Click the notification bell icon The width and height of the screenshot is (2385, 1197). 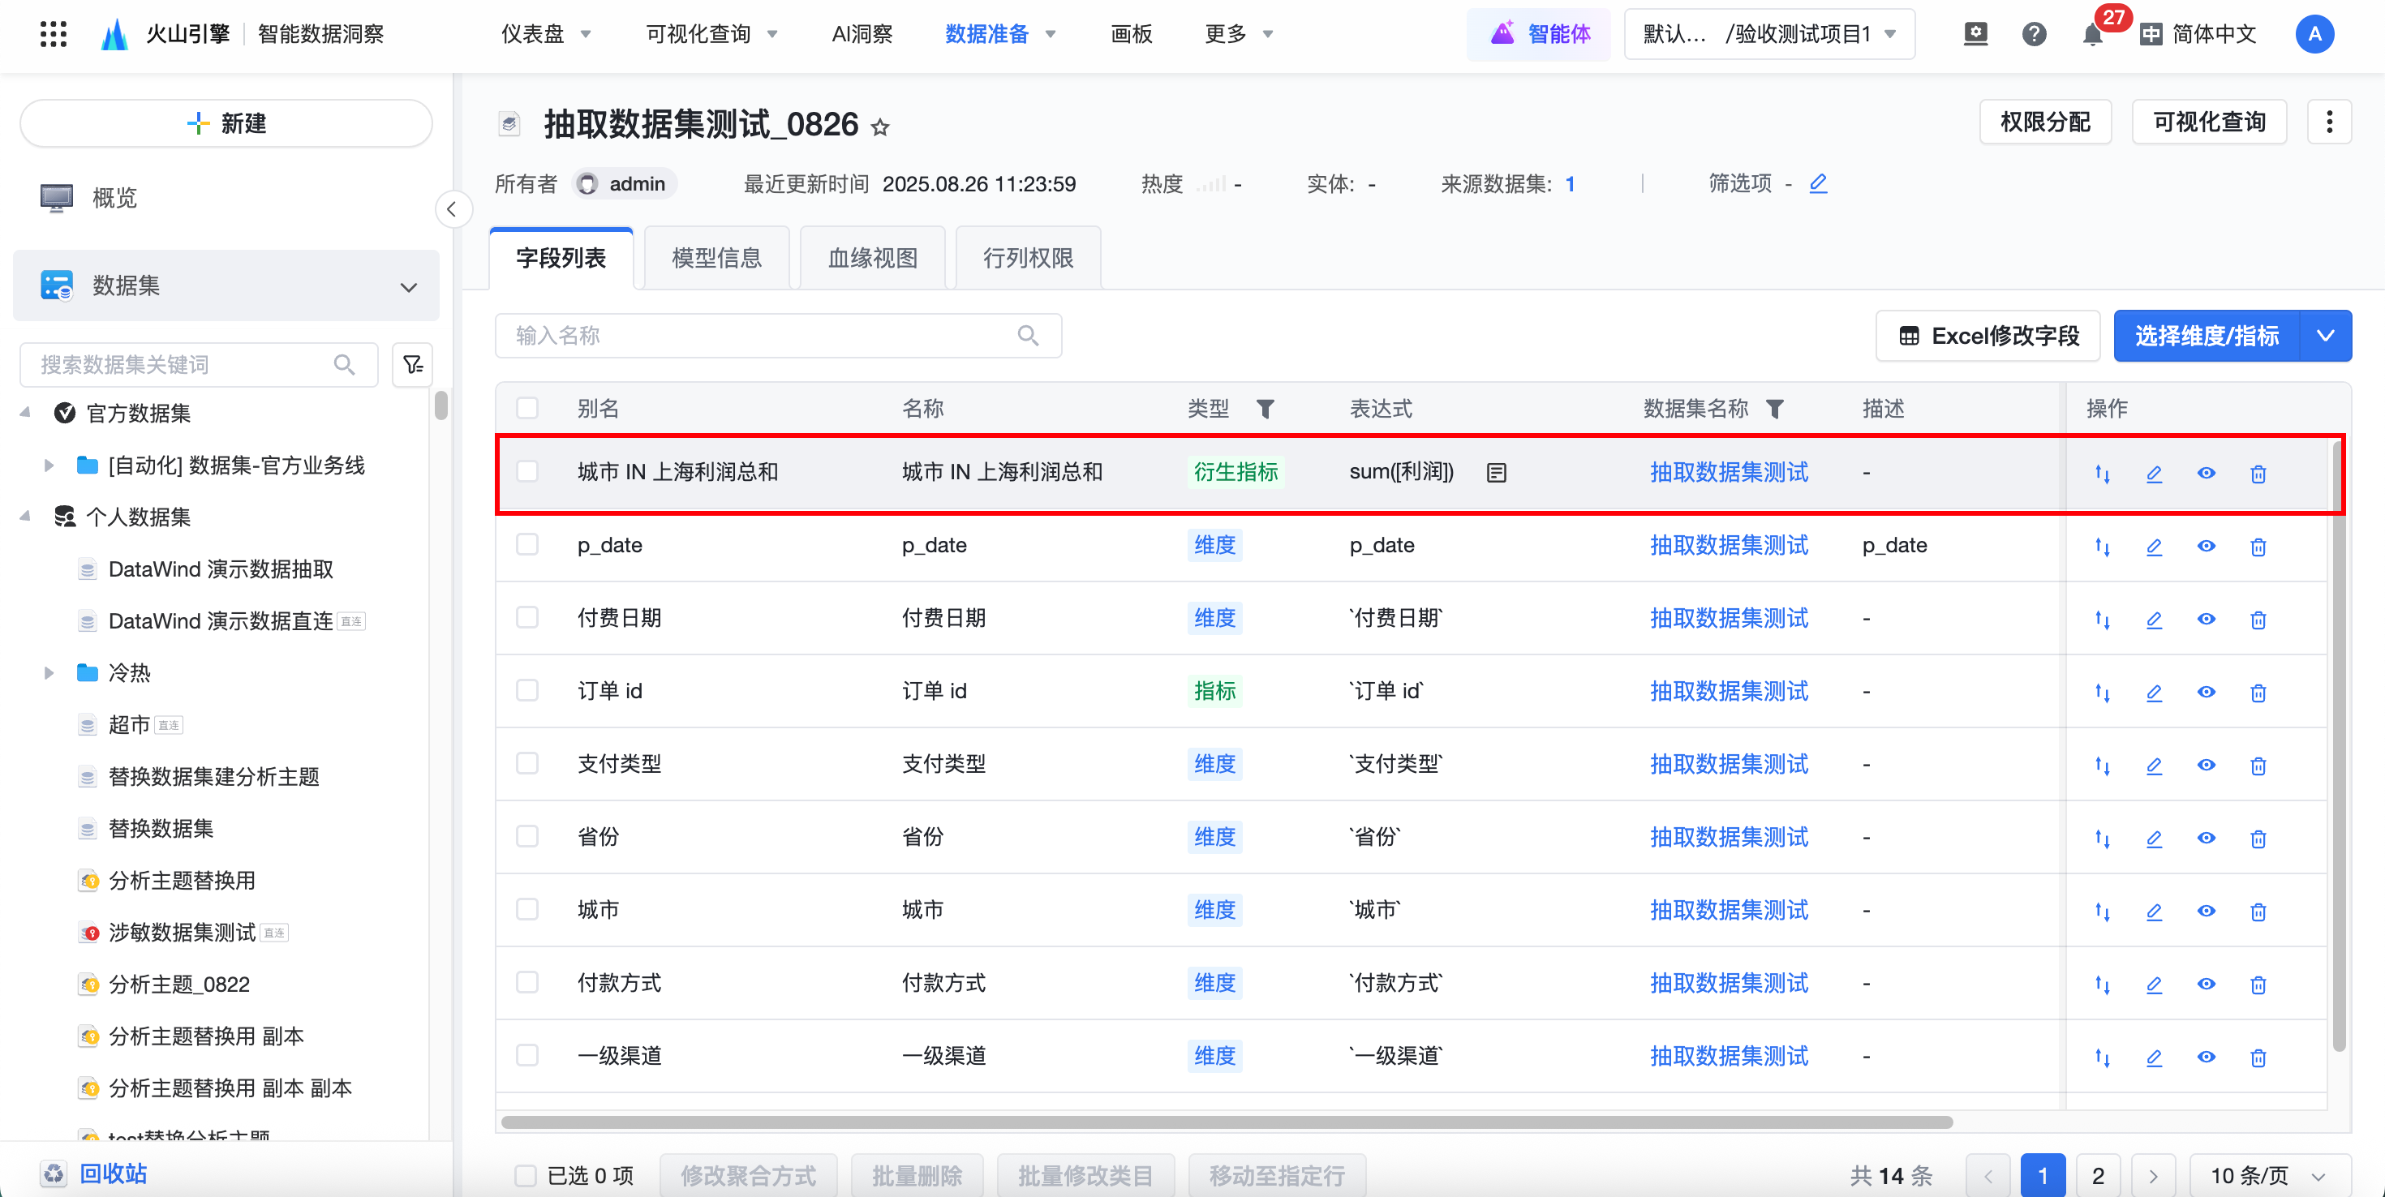(2091, 35)
